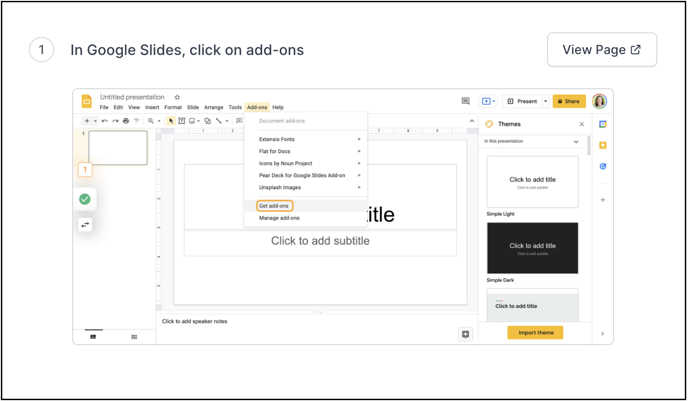Click the Import theme button
This screenshot has height=401, width=688.
(x=535, y=333)
